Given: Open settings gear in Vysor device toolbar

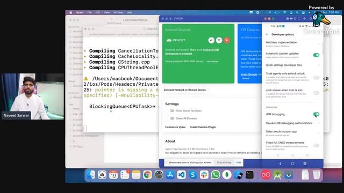Looking at the screenshot, I should click(304, 19).
